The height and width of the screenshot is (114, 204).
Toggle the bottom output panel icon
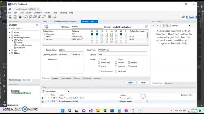pyautogui.click(x=192, y=17)
